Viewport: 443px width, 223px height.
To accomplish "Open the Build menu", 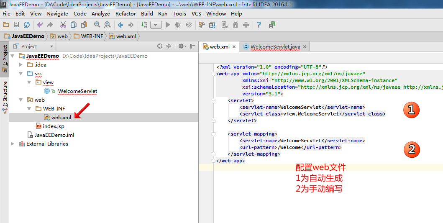I will (x=147, y=13).
